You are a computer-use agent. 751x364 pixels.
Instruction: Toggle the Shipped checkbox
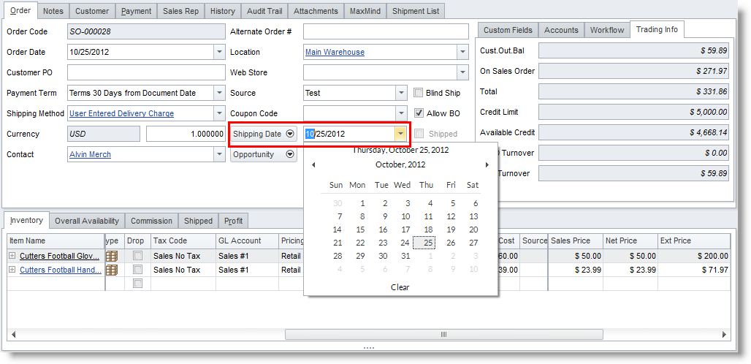(419, 134)
